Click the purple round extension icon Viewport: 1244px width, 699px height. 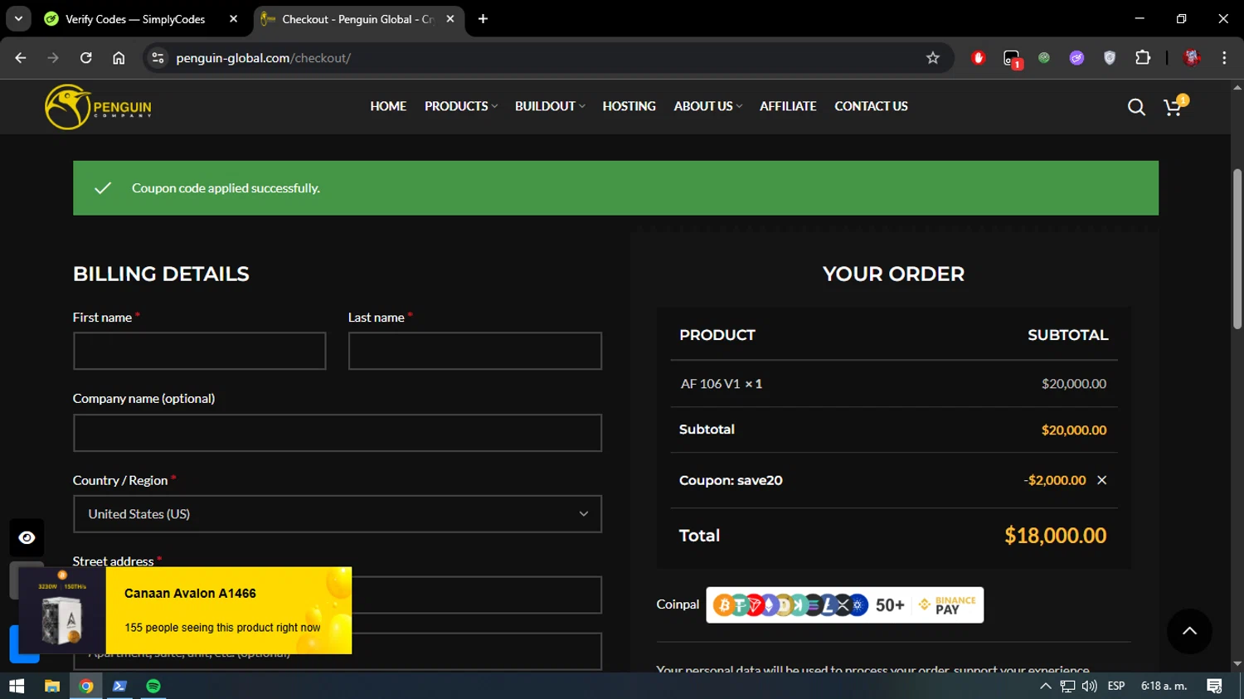point(1076,58)
